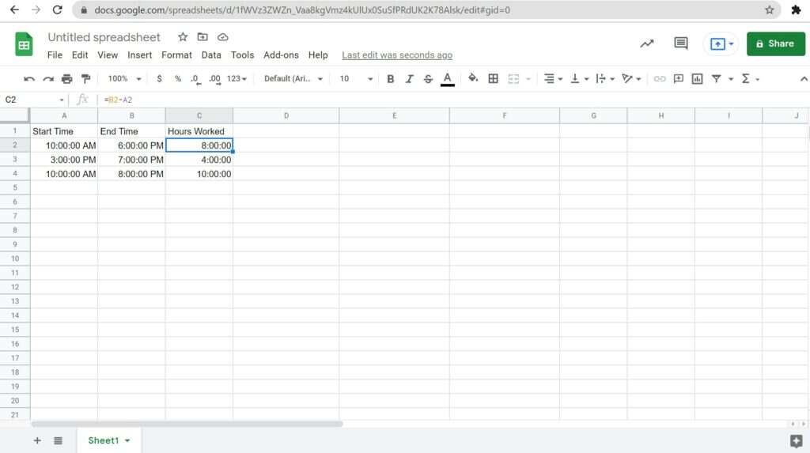Insert a chart using the chart icon

coord(697,79)
